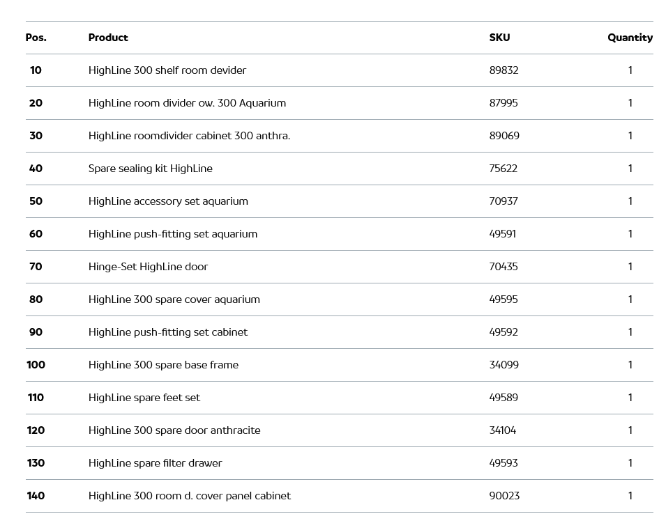Click SKU number 90023
Viewport: 659px width, 530px height.
pos(504,496)
